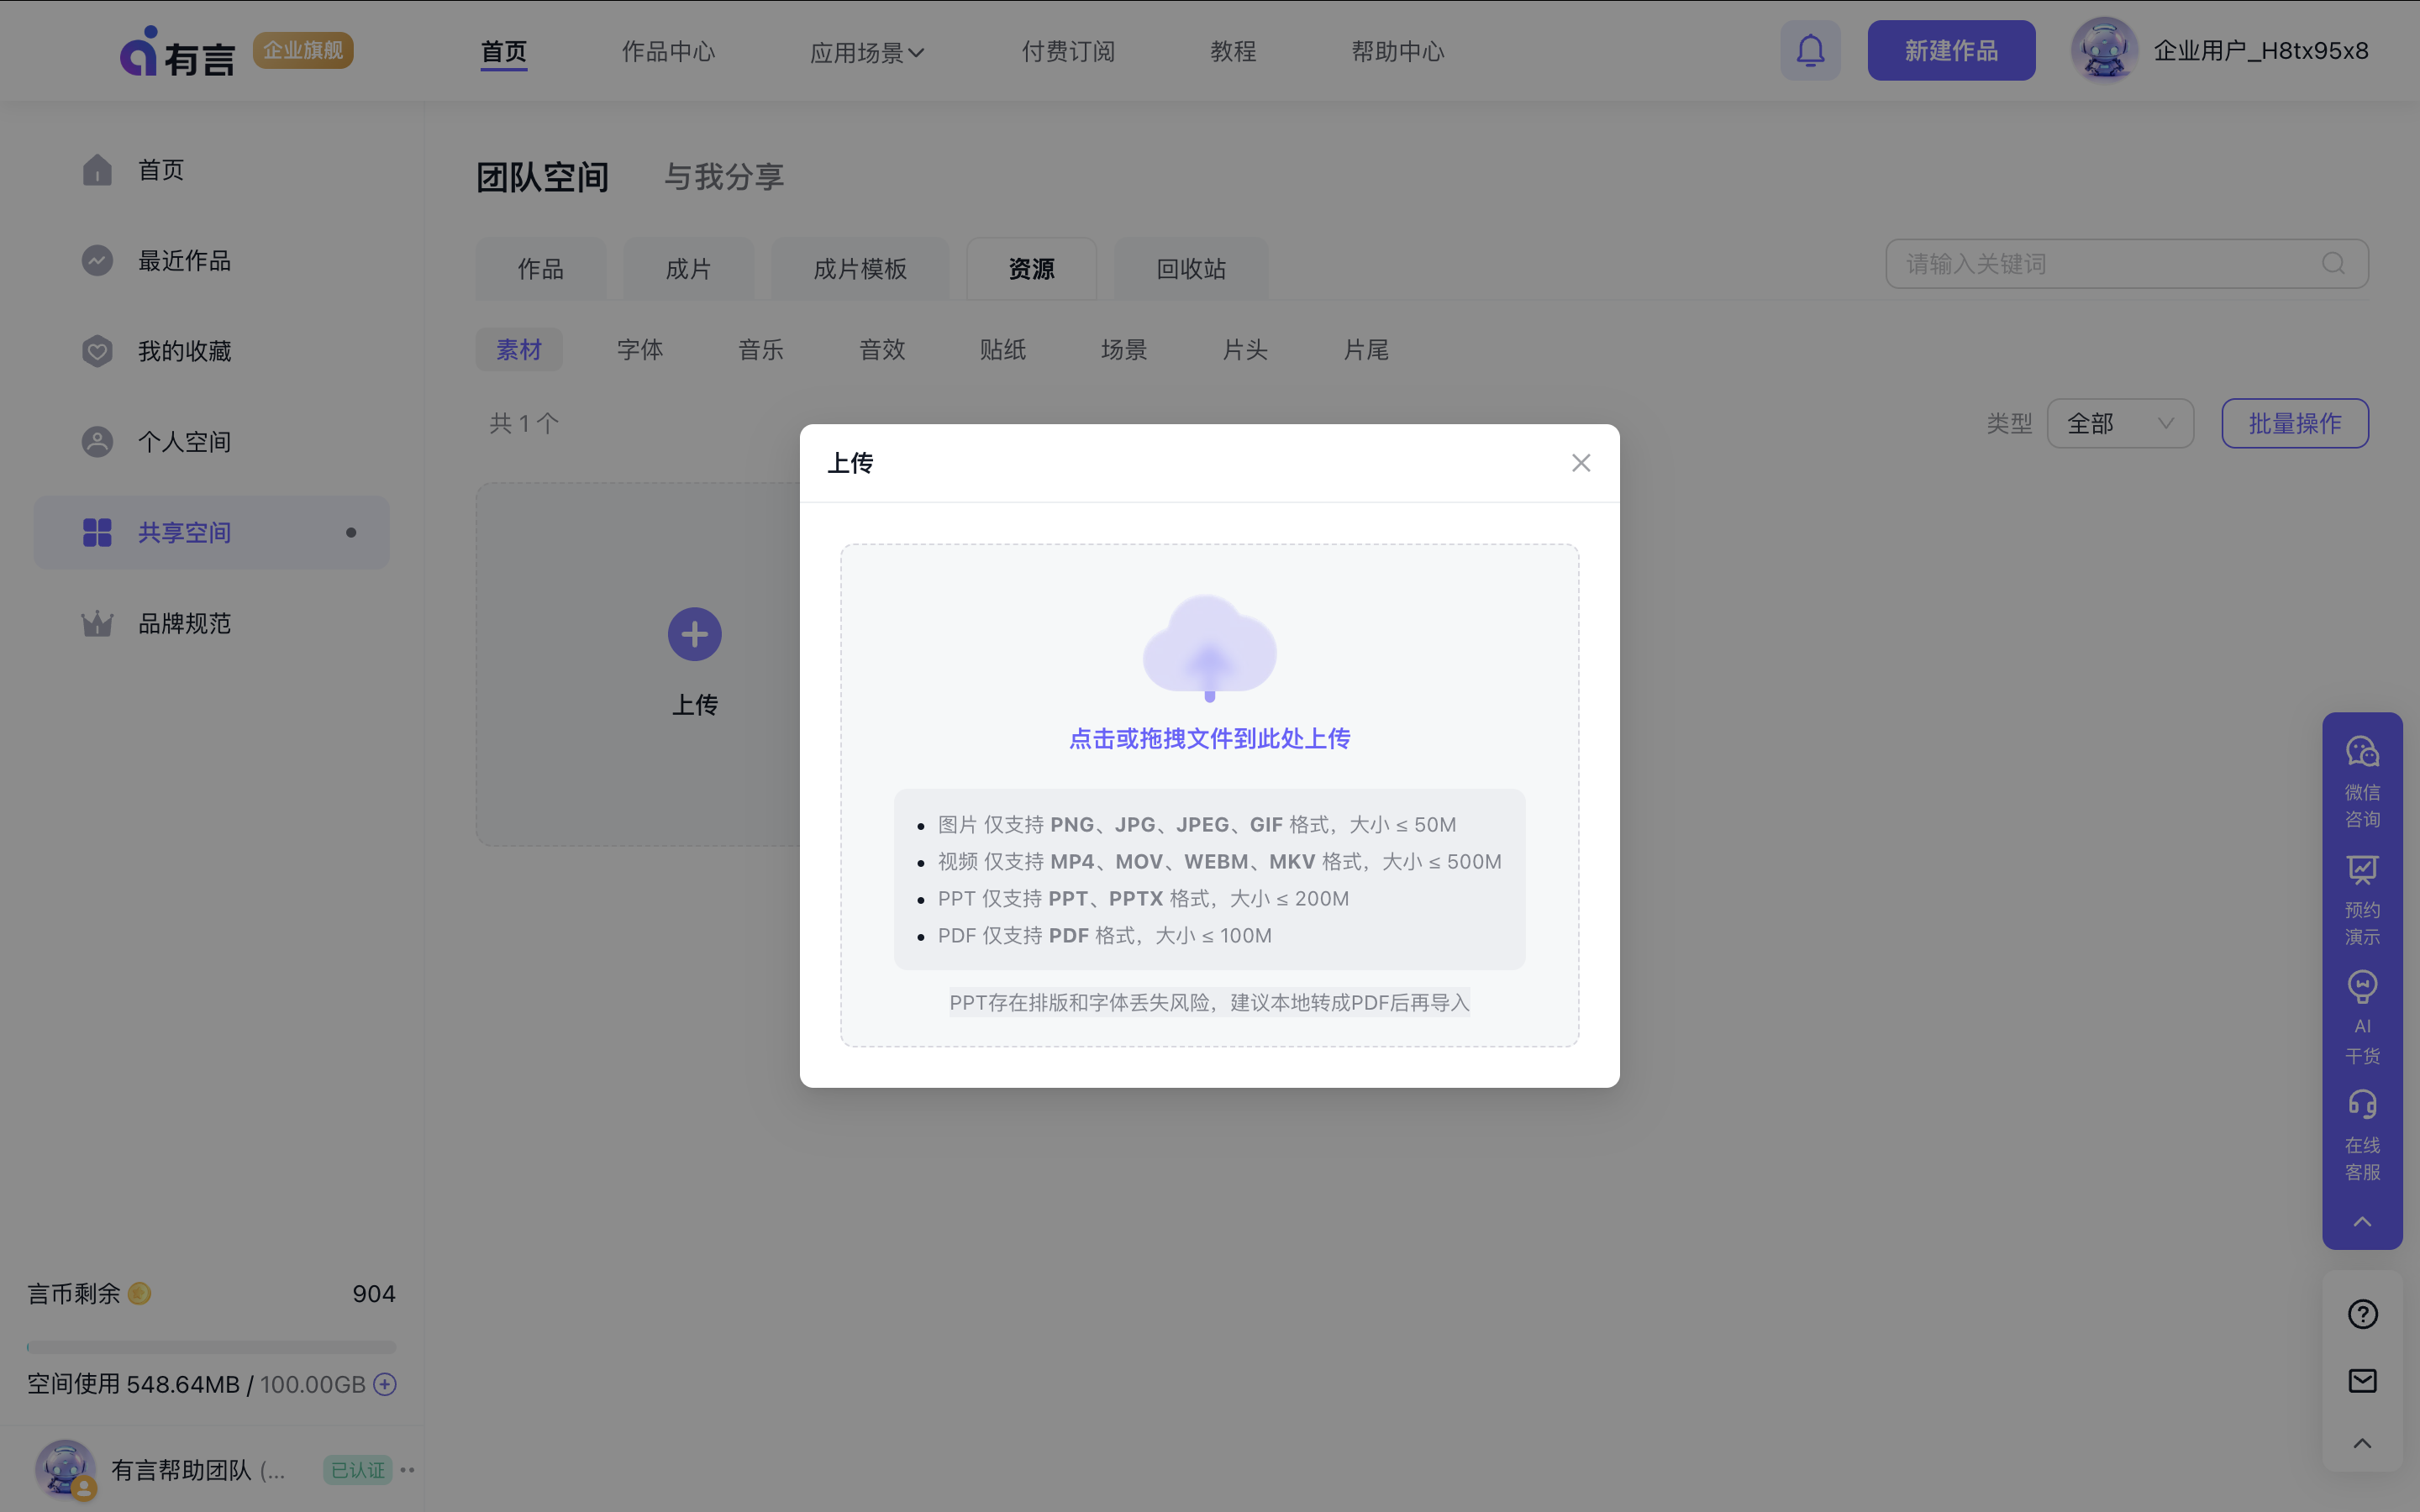This screenshot has height=1512, width=2420.
Task: Click 微信咨询 in the floating panel
Action: click(2362, 782)
